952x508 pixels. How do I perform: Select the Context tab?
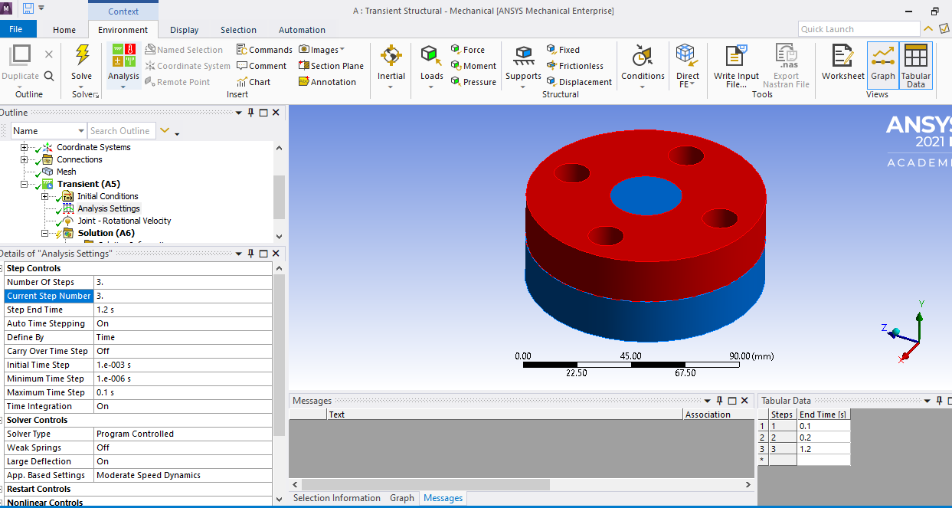tap(123, 11)
